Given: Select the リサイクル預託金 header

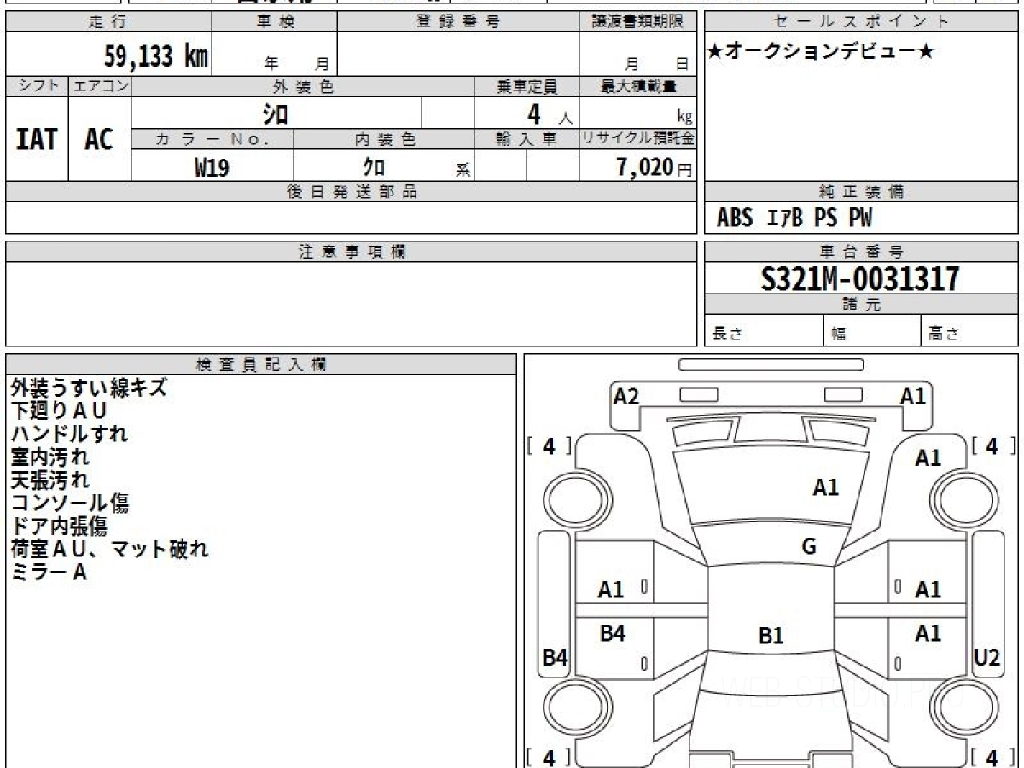Looking at the screenshot, I should pyautogui.click(x=637, y=139).
